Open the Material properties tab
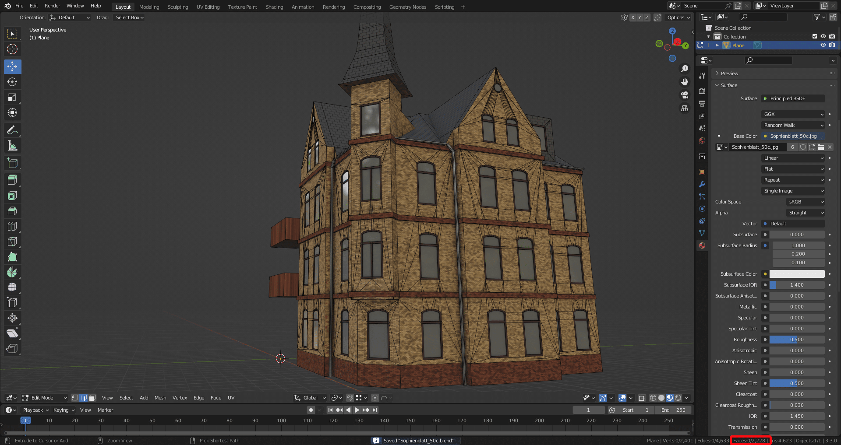 (702, 245)
